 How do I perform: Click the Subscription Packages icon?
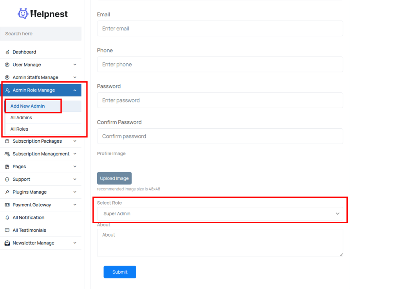click(7, 141)
